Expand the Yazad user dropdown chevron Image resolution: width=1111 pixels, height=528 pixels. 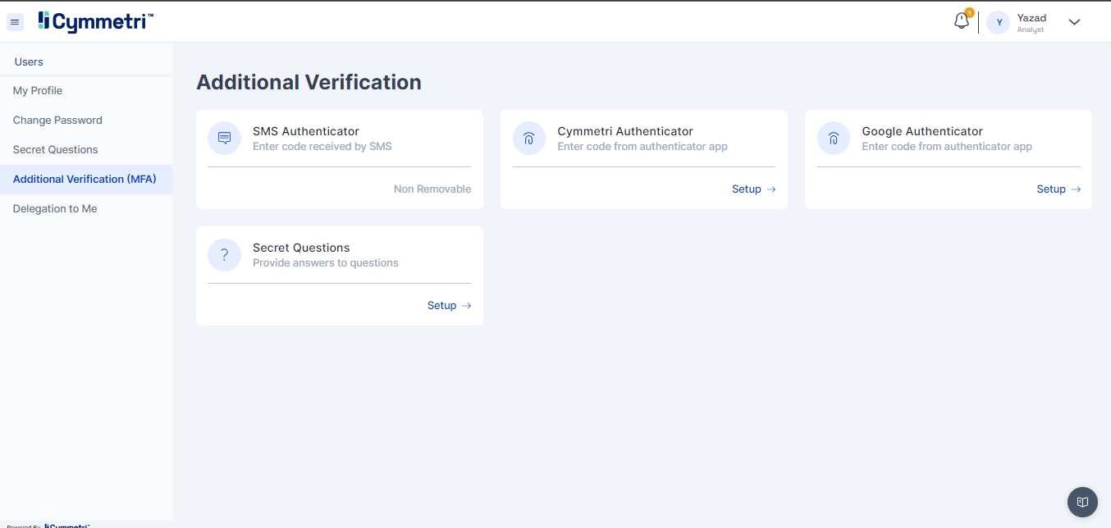pyautogui.click(x=1074, y=22)
